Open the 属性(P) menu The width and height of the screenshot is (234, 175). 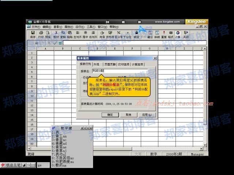[x=69, y=27]
